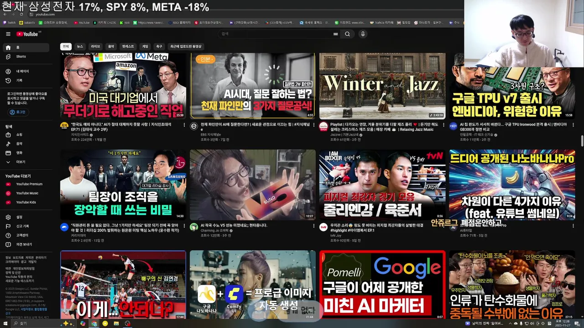Go to 홈 in the sidebar
The width and height of the screenshot is (584, 328).
tap(26, 47)
